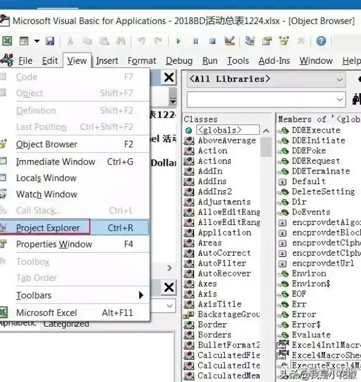Open the Add-Ins menu
The height and width of the screenshot is (382, 361).
(274, 61)
